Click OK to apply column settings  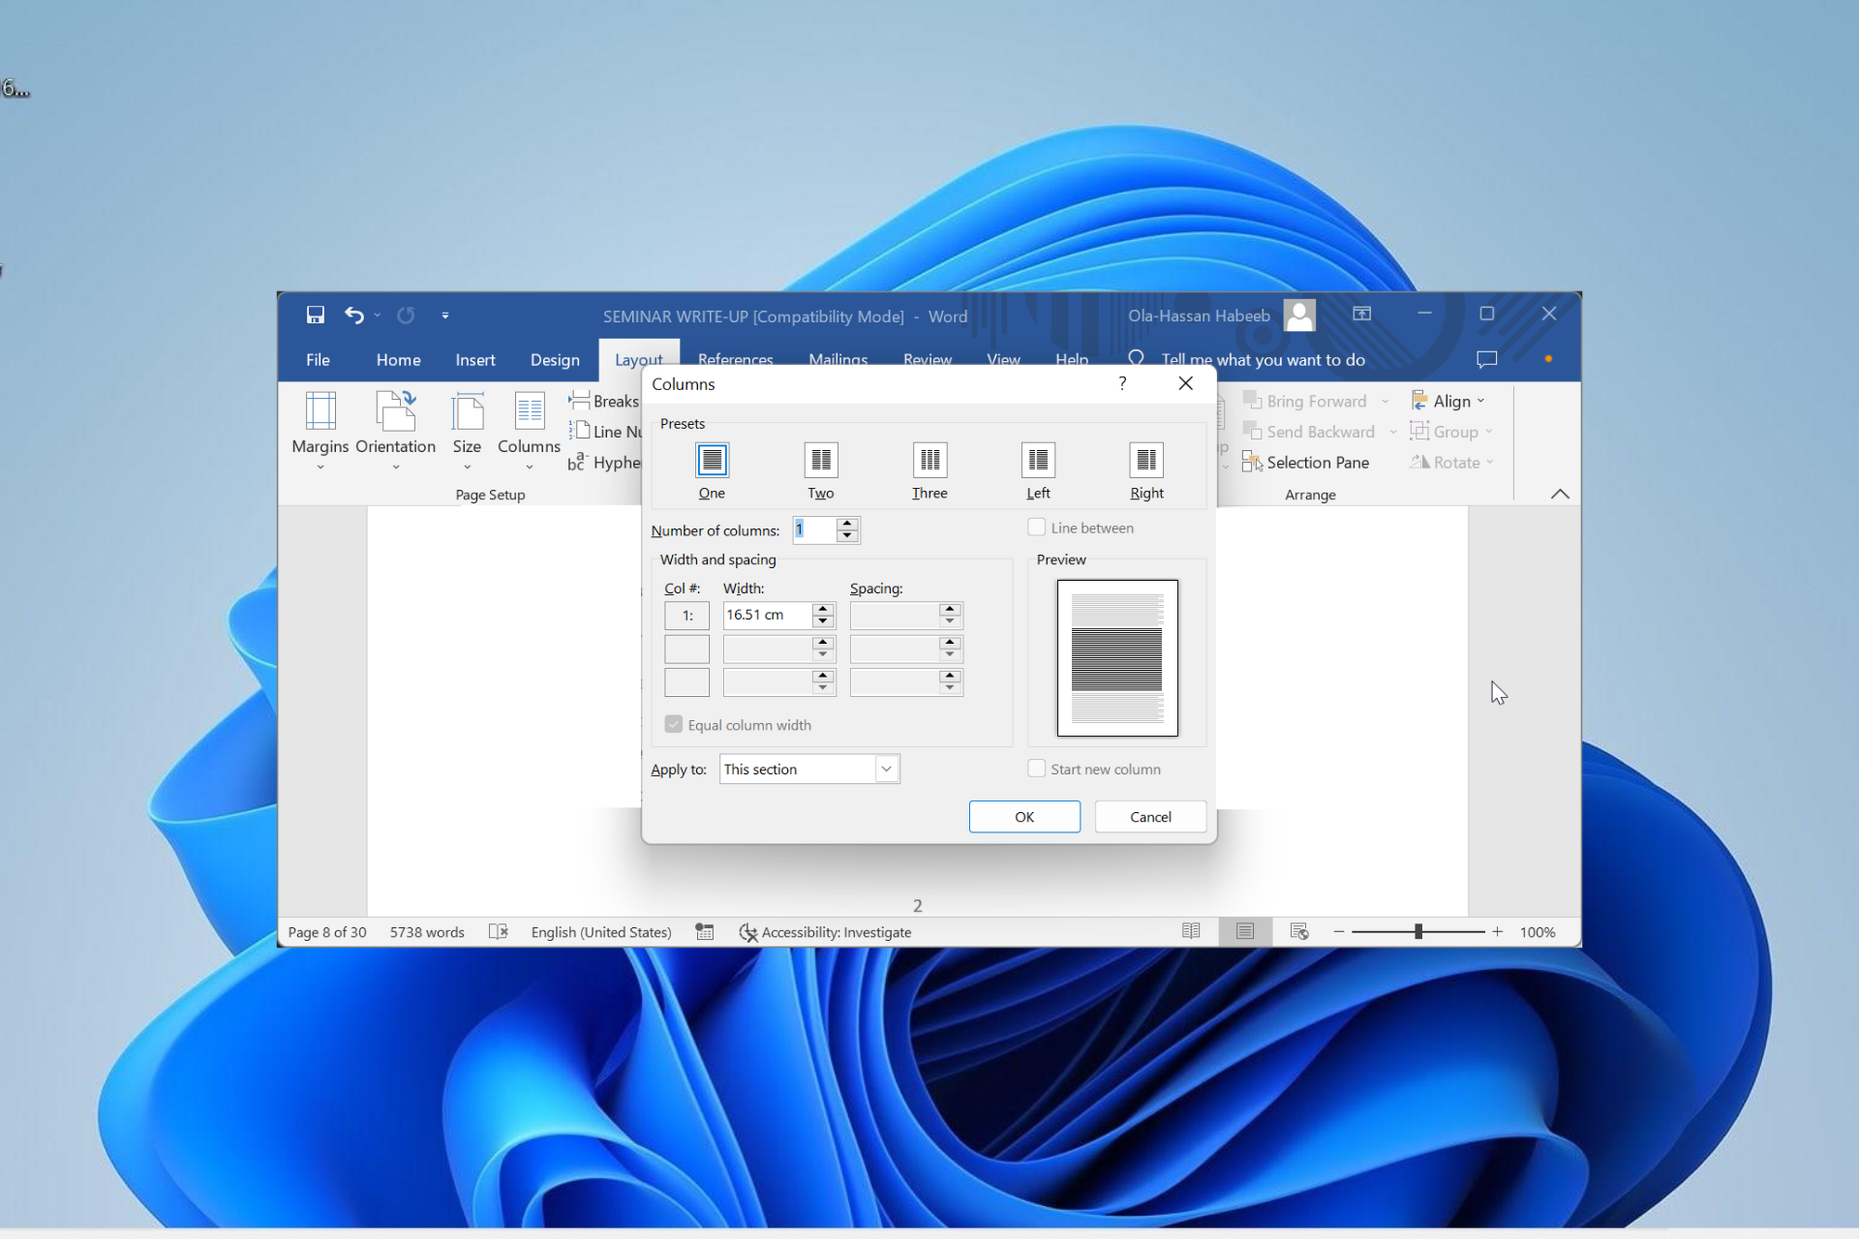click(x=1025, y=816)
